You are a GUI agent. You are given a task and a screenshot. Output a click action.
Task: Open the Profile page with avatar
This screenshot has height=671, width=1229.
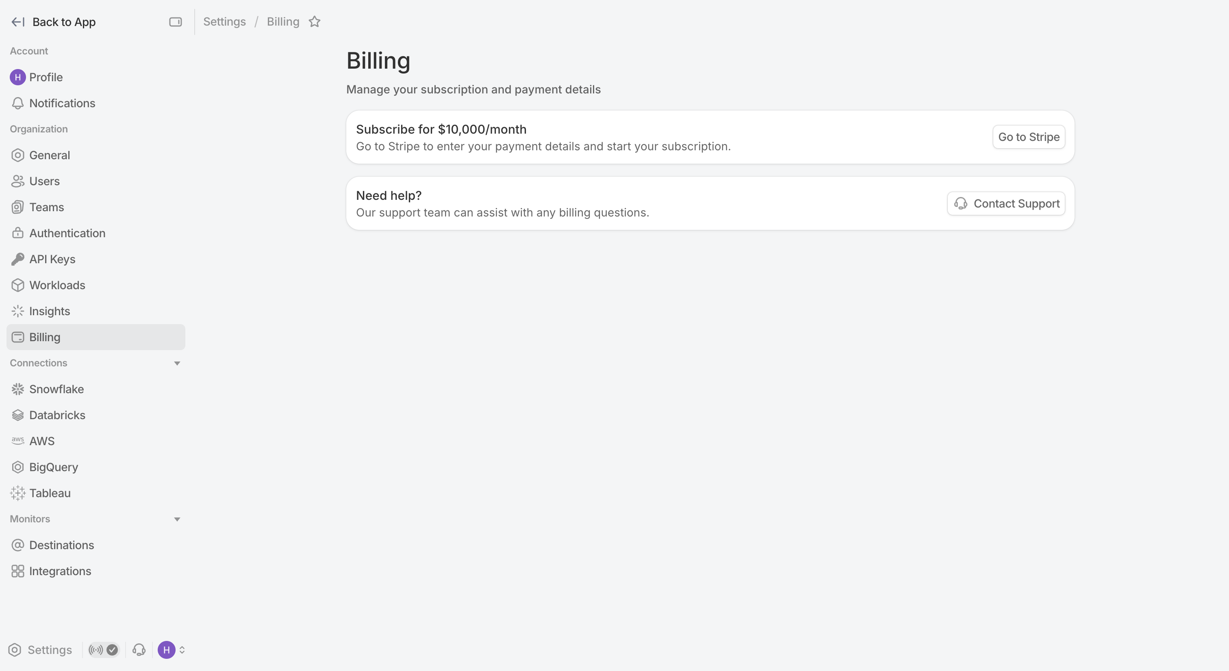point(96,77)
